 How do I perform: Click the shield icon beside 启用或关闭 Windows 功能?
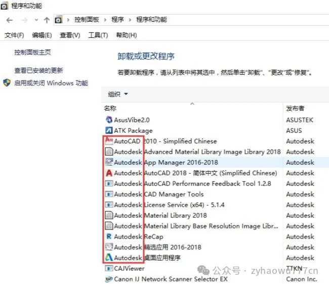pyautogui.click(x=7, y=83)
